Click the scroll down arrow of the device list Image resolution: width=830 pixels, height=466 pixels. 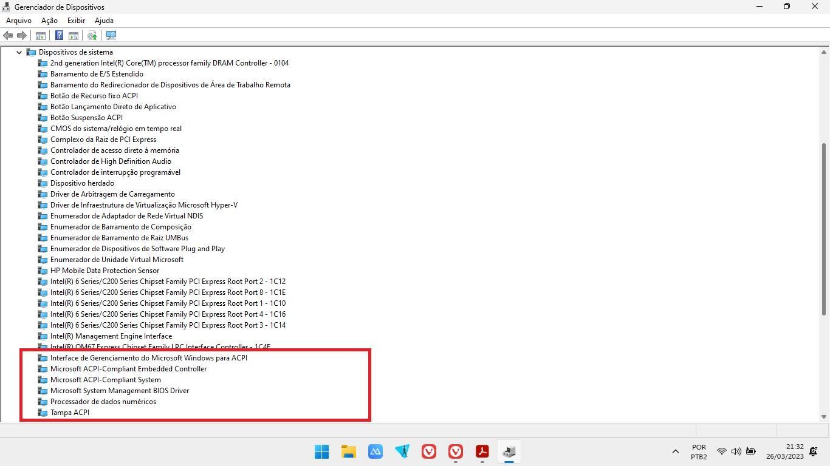(825, 416)
